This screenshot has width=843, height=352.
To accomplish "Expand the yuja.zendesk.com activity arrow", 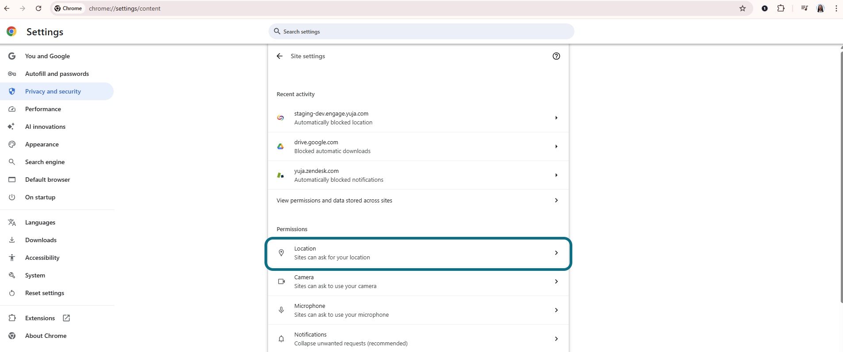I will (x=556, y=175).
